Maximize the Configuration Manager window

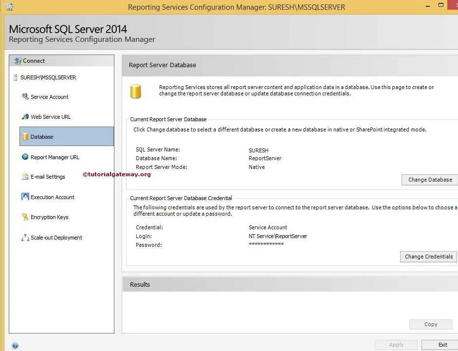coord(441,5)
